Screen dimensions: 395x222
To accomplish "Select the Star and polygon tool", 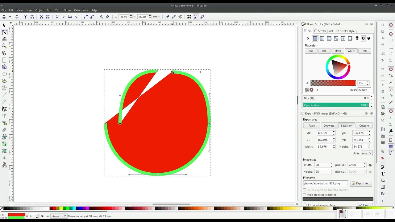I will (x=4, y=81).
